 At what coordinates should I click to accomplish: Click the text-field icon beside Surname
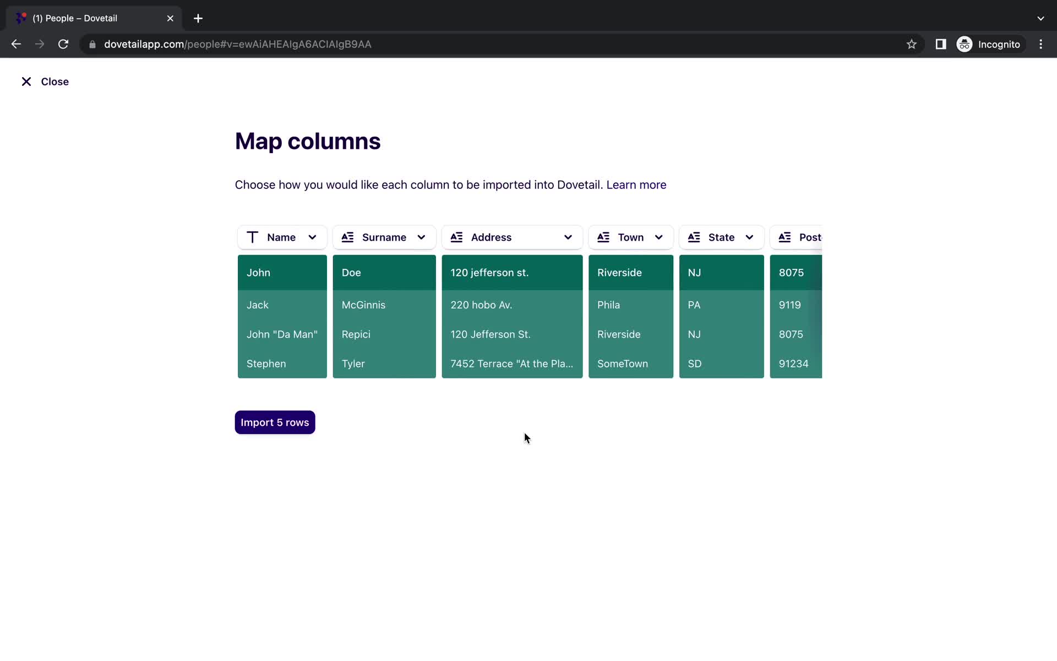[347, 237]
